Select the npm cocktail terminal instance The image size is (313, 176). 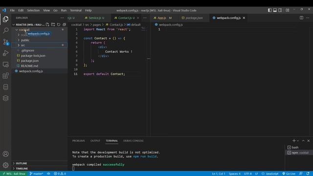coord(299,153)
